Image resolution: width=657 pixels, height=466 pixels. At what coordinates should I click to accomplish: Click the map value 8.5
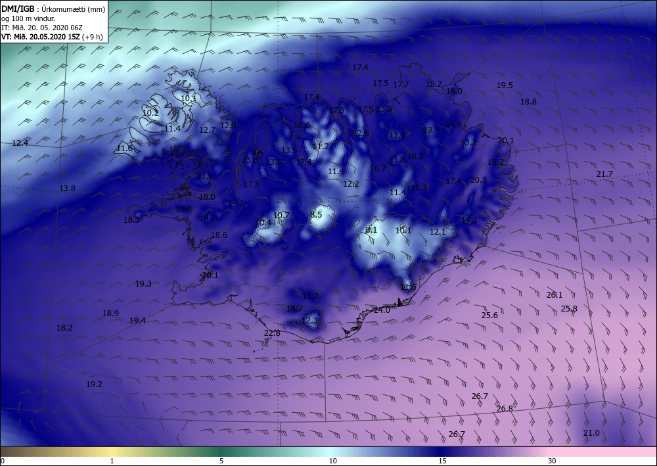tap(316, 214)
